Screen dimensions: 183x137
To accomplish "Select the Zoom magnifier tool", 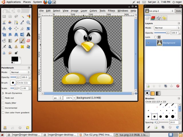I will [28, 22].
